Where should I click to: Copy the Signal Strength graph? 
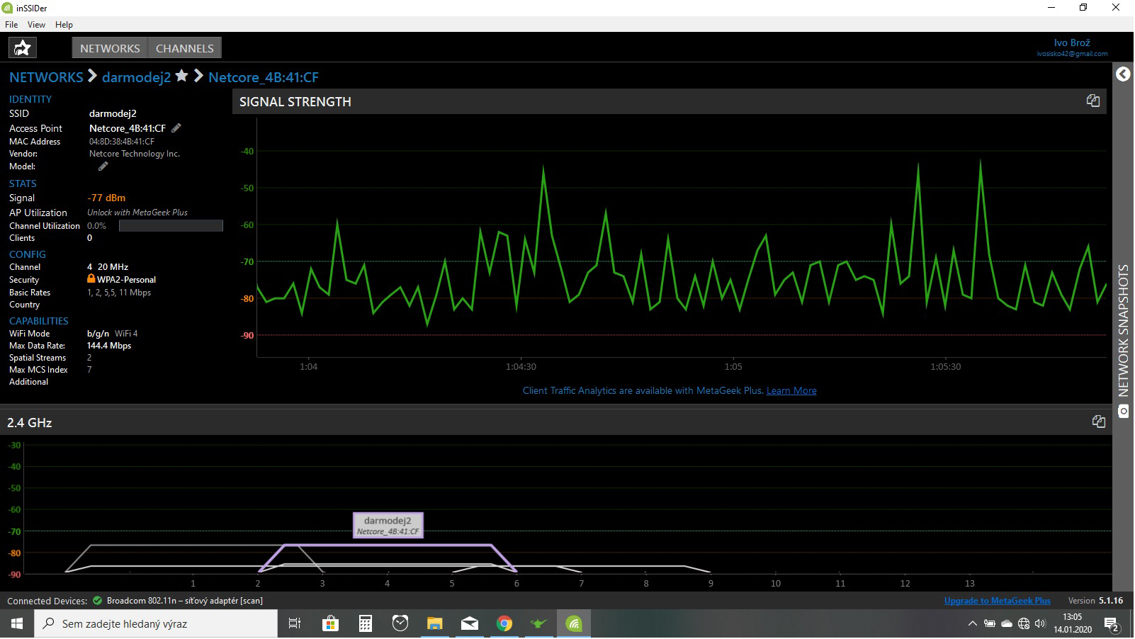click(1093, 101)
